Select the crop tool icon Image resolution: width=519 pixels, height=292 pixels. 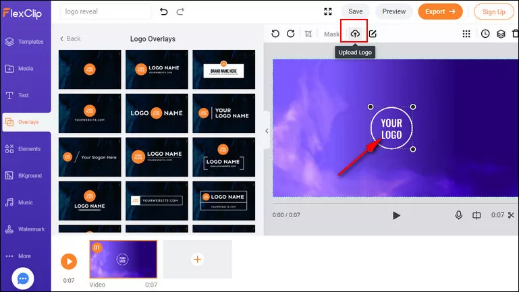tap(308, 34)
